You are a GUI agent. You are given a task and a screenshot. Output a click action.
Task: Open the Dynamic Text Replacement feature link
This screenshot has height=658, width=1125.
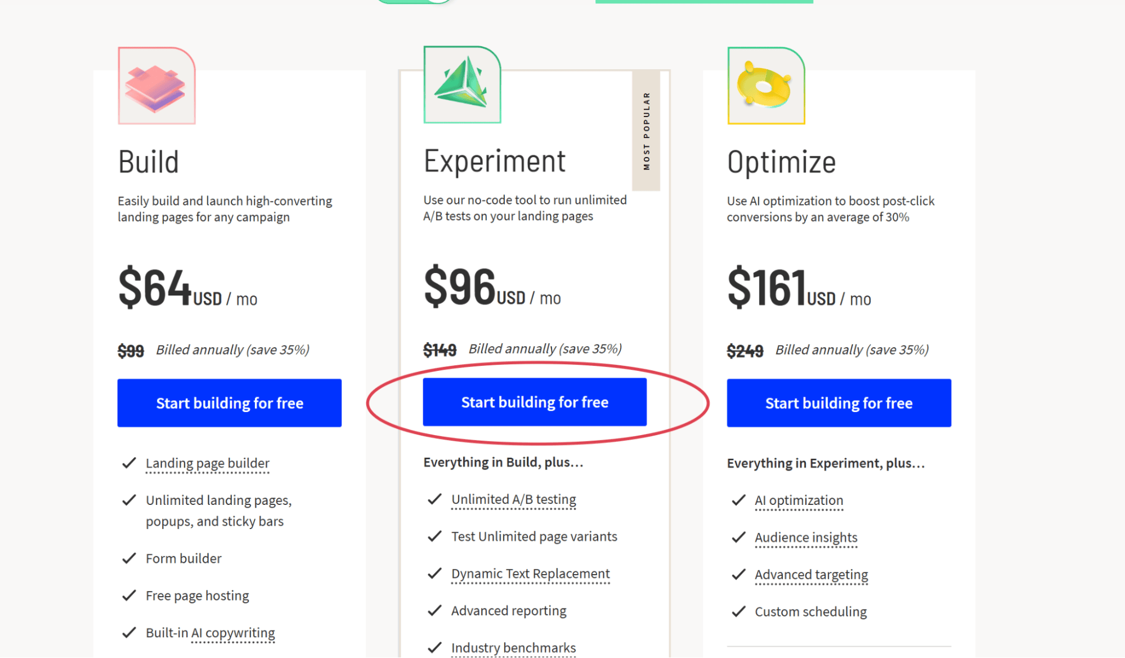(x=531, y=574)
